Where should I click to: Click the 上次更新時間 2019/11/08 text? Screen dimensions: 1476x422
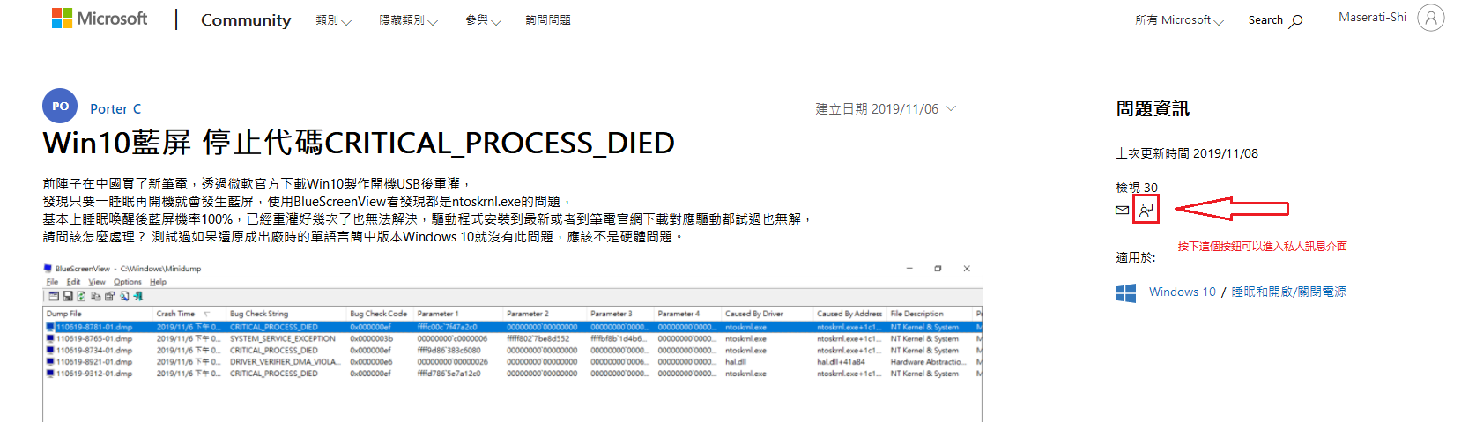(1187, 153)
